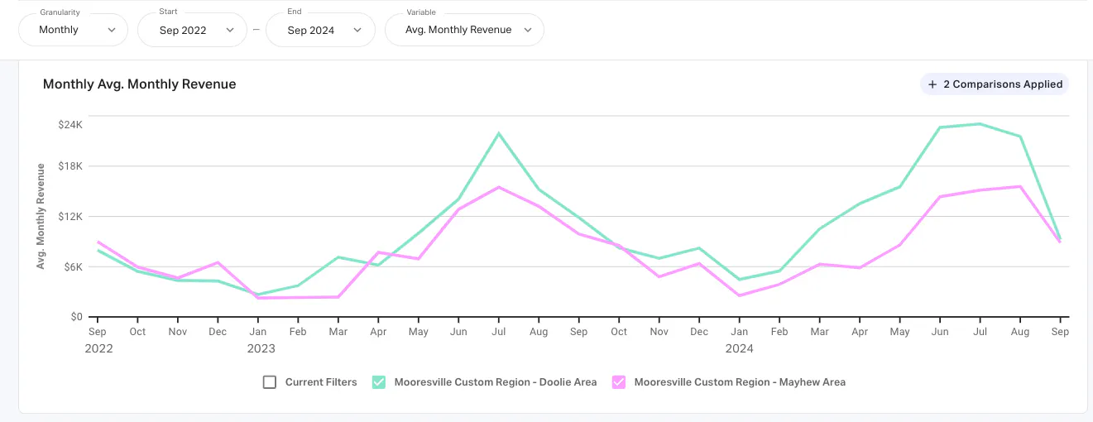Click the Monthly Avg. Monthly Revenue chart title

(139, 84)
